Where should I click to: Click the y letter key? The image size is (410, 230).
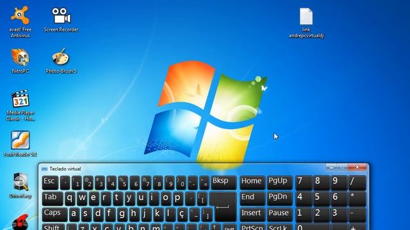pos(129,199)
